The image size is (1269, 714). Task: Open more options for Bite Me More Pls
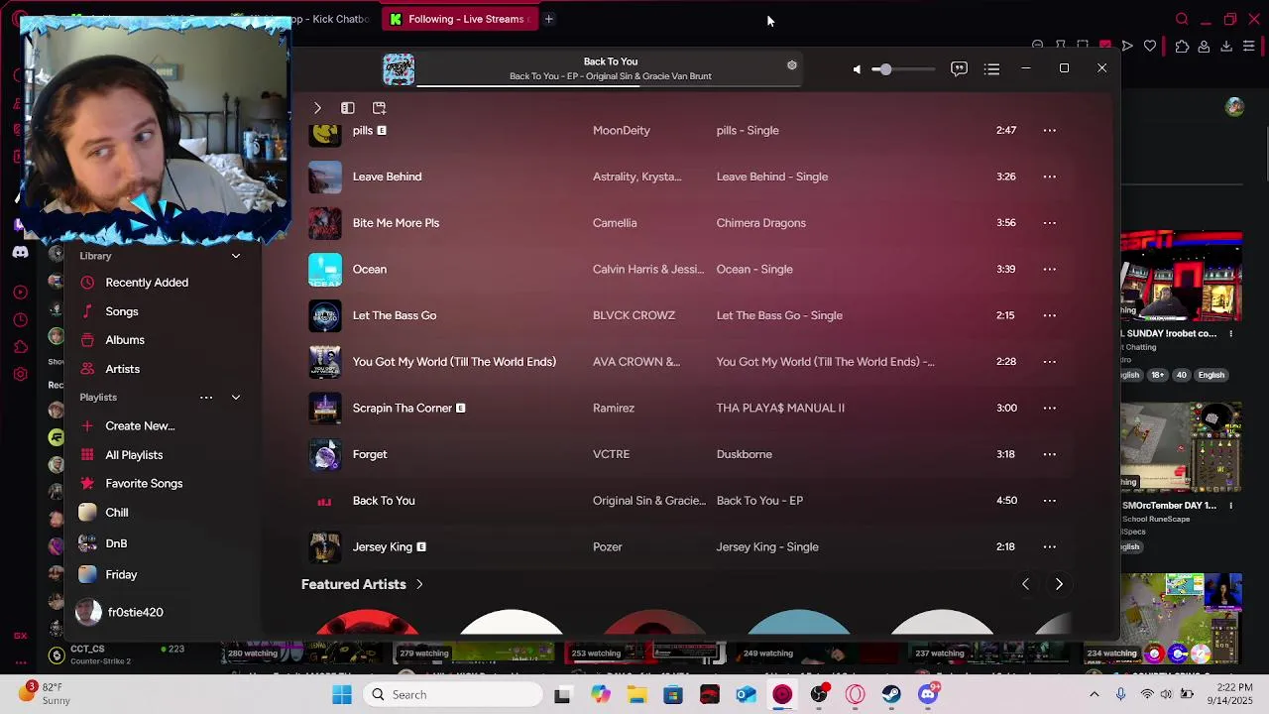click(x=1049, y=223)
